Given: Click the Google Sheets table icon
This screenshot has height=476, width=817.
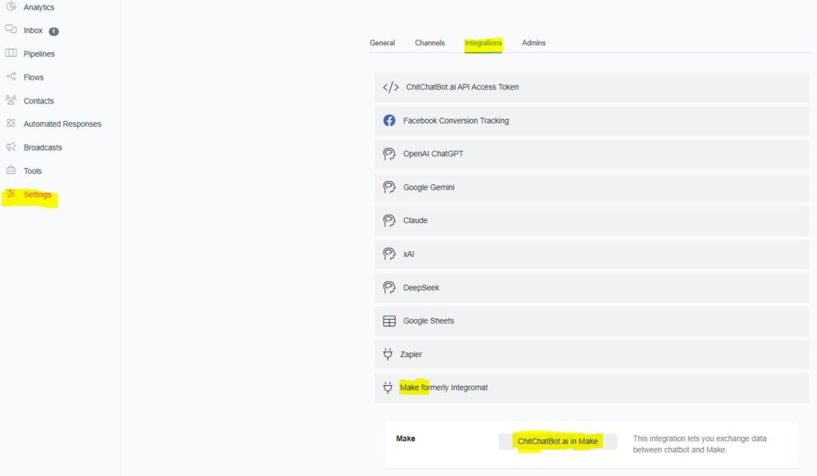Looking at the screenshot, I should 389,321.
